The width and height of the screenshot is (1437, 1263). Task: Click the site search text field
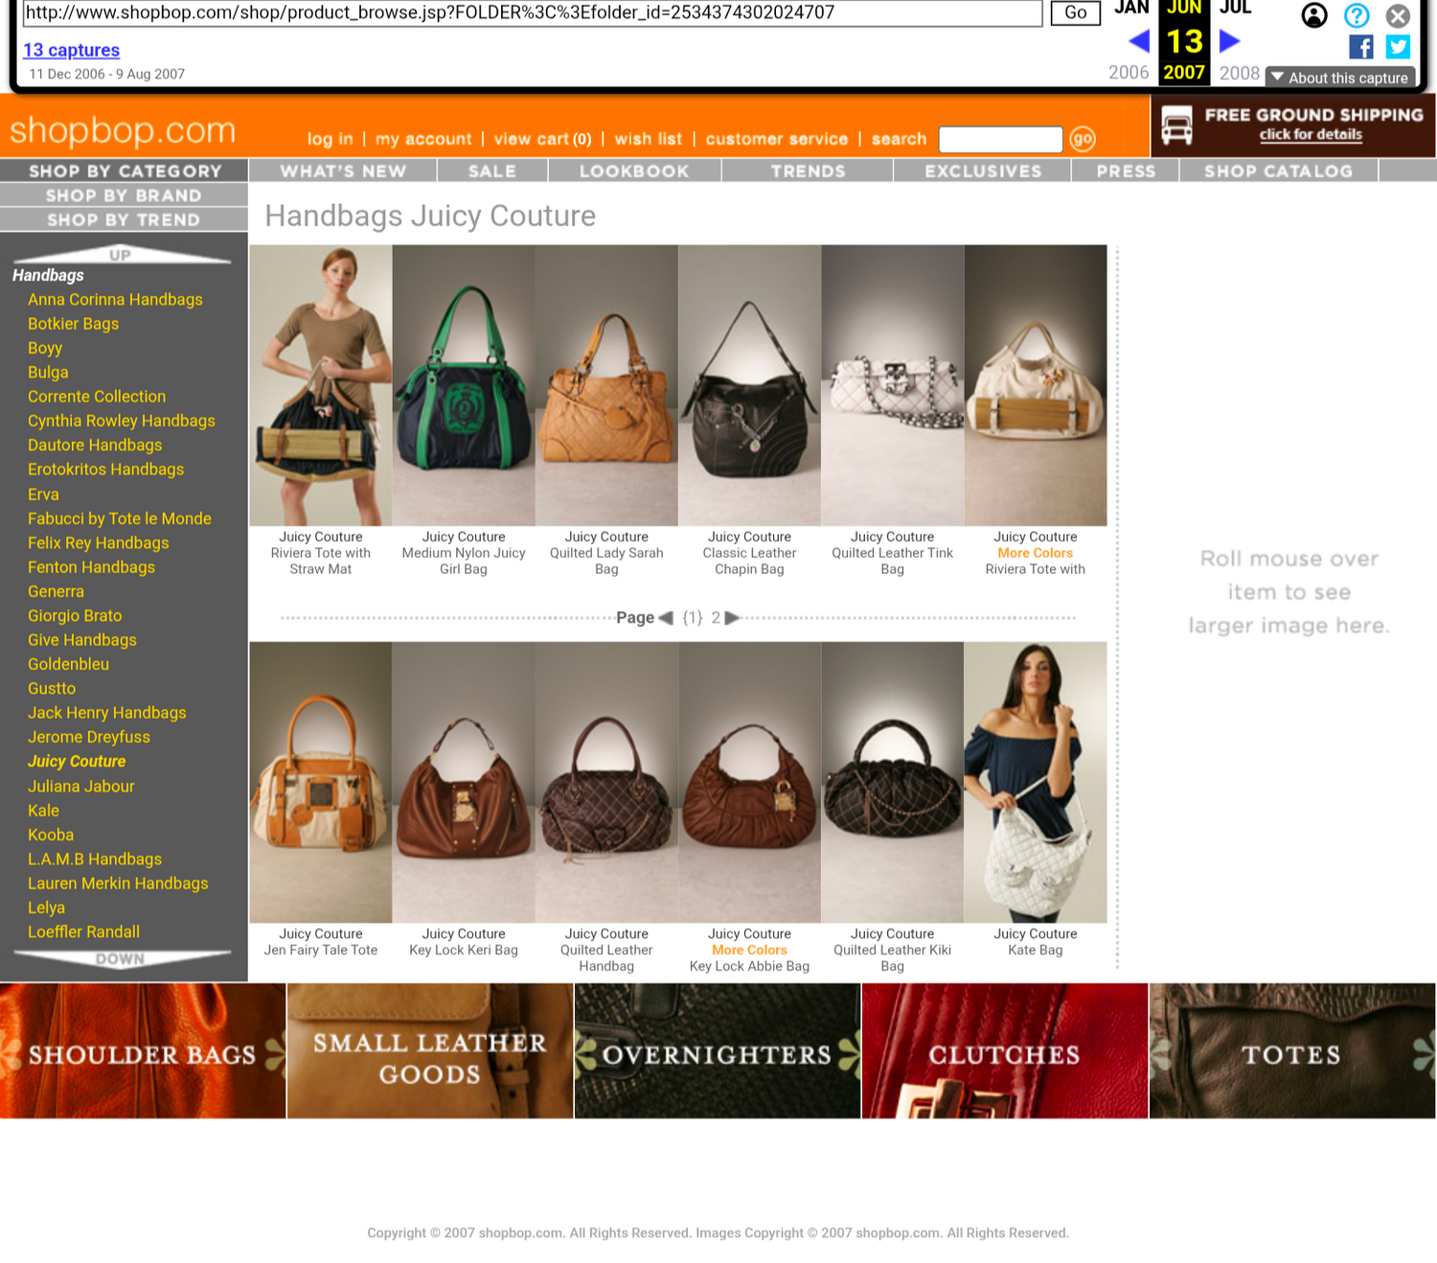[x=1000, y=139]
